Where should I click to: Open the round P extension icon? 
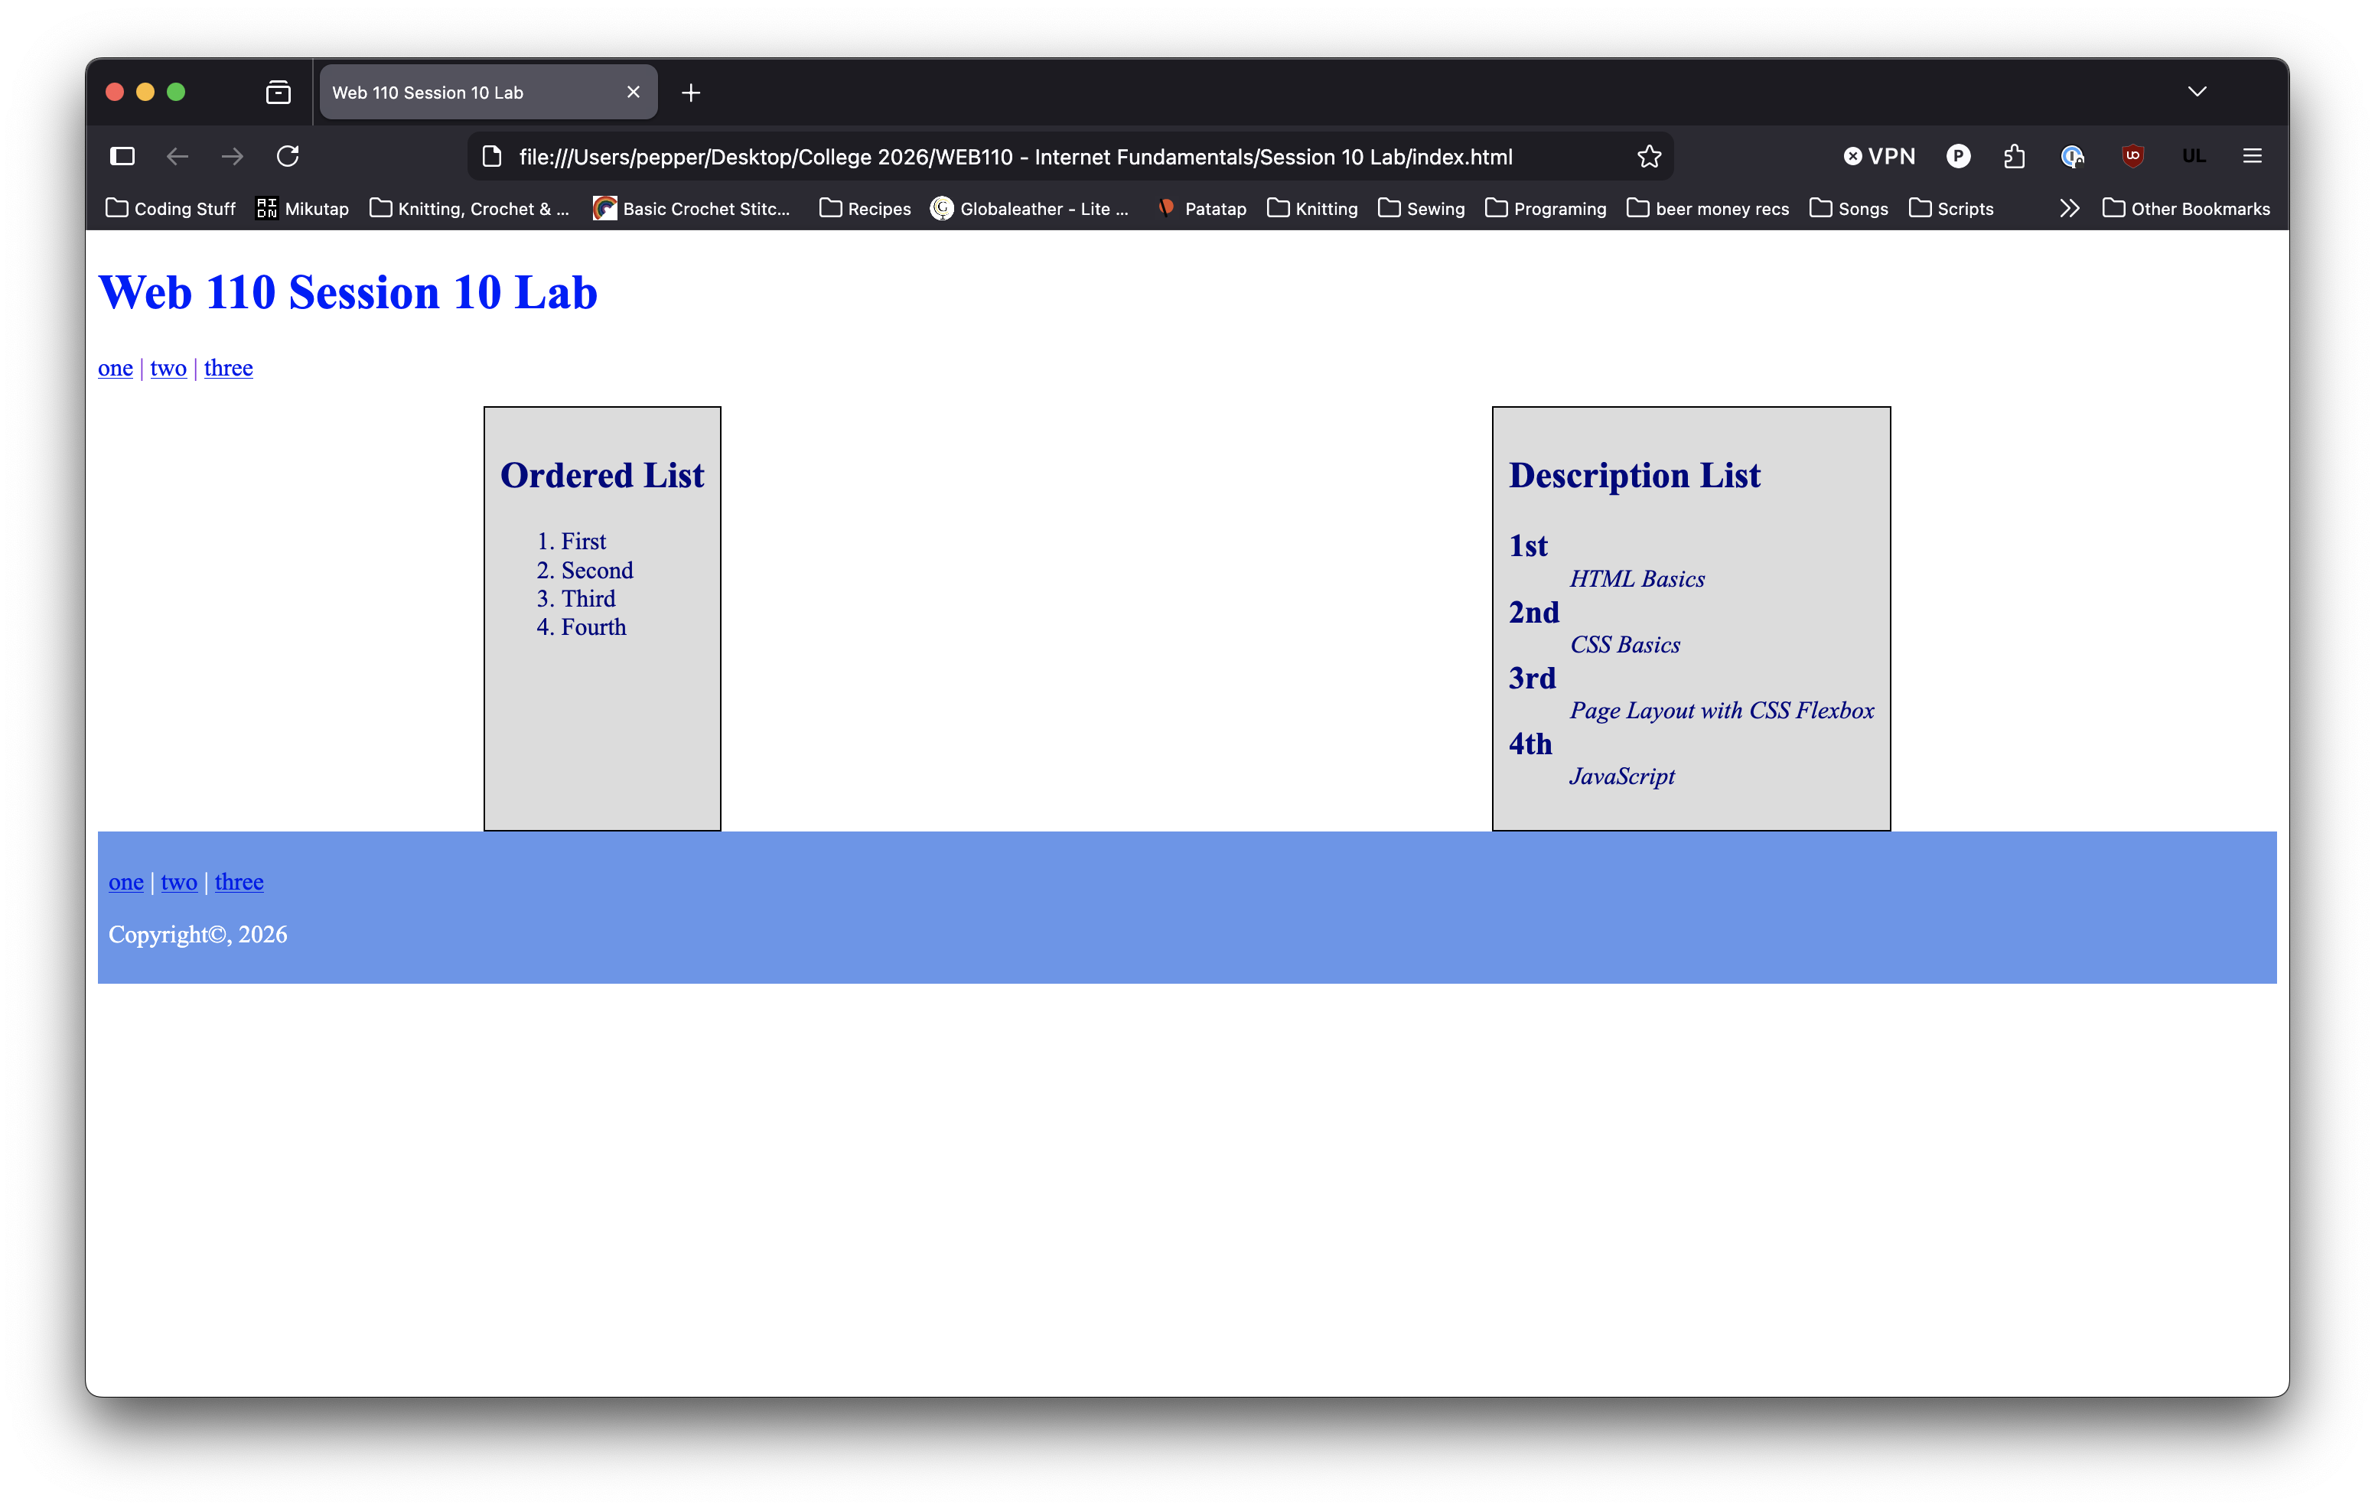coord(1958,156)
